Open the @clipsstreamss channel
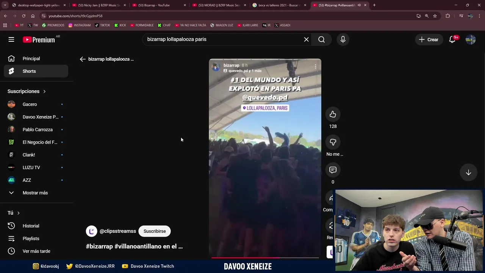This screenshot has height=273, width=485. pos(117,231)
